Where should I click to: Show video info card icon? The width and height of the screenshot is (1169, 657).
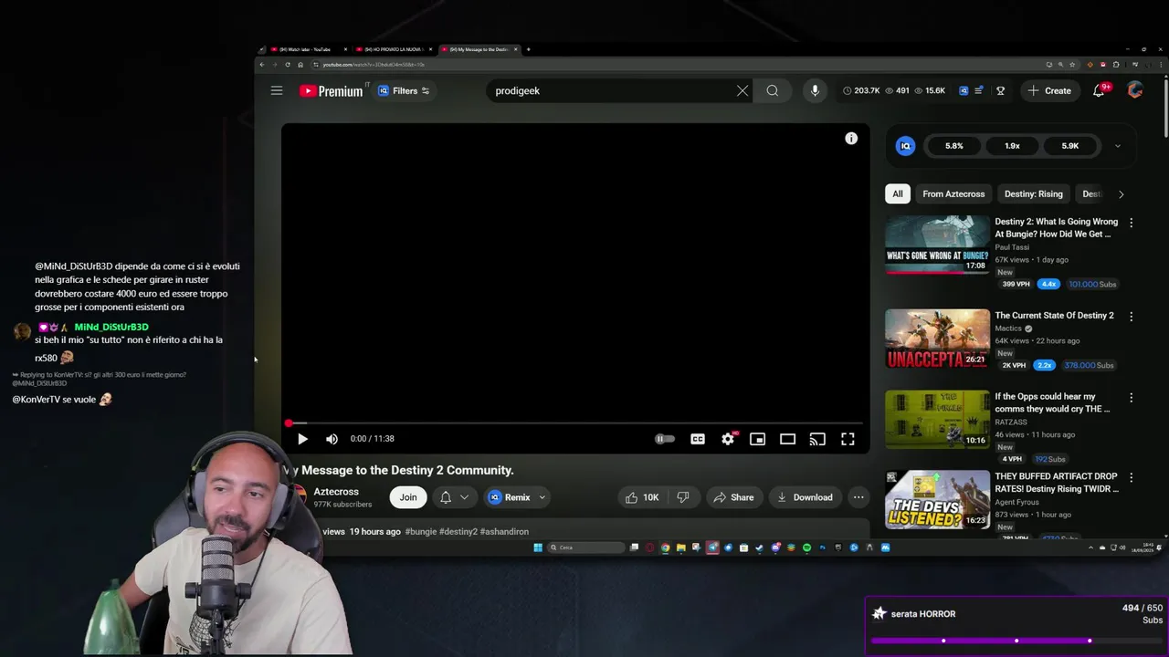851,138
